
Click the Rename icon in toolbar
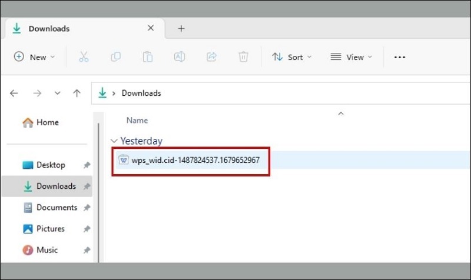[x=179, y=57]
